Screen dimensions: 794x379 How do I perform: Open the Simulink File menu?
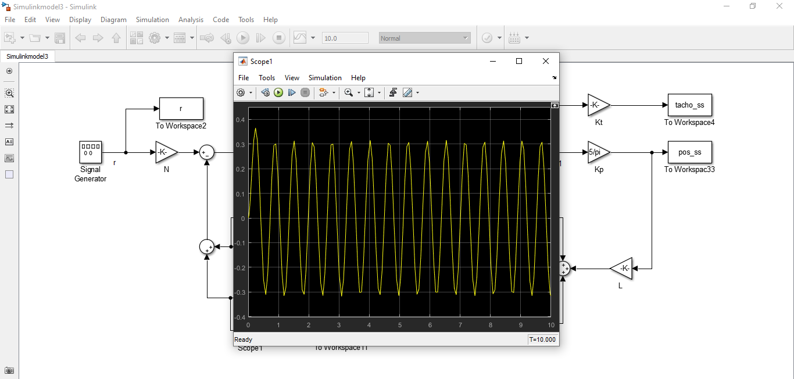pyautogui.click(x=10, y=20)
